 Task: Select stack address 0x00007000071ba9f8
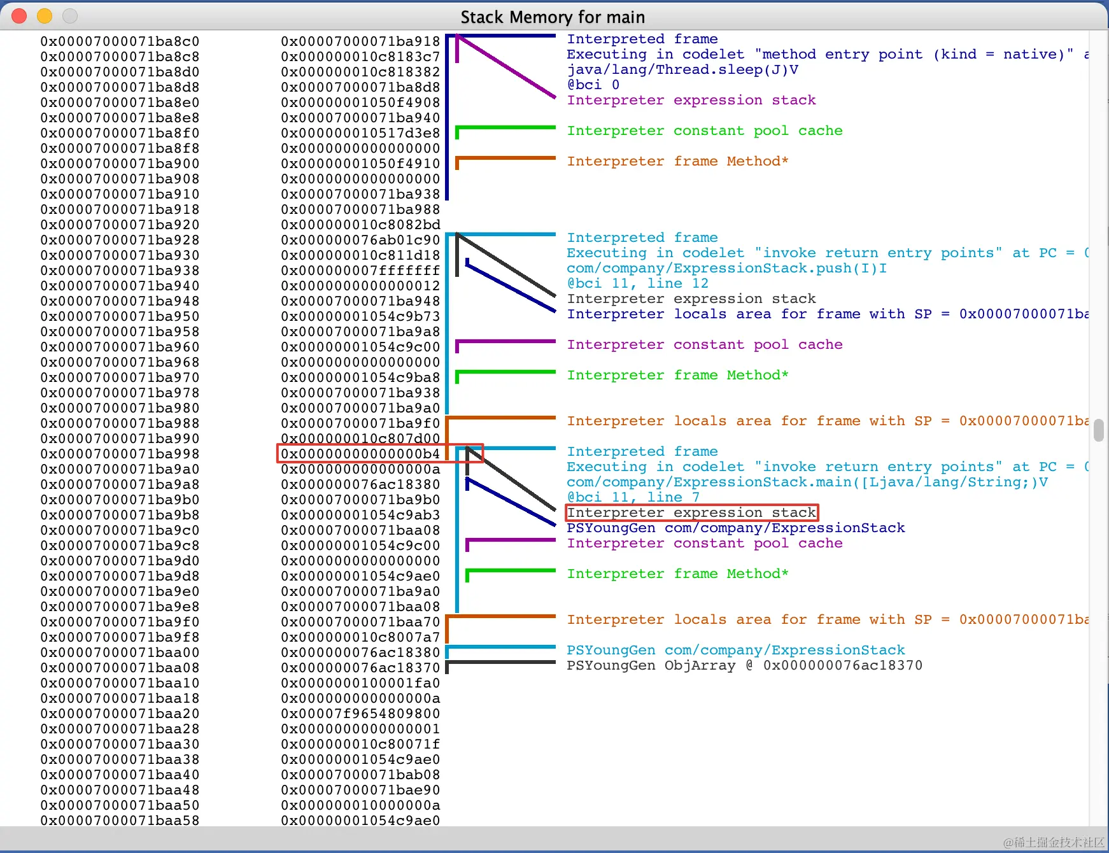120,637
